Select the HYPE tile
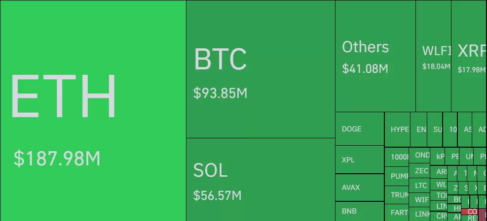The height and width of the screenshot is (221, 487). click(x=397, y=129)
